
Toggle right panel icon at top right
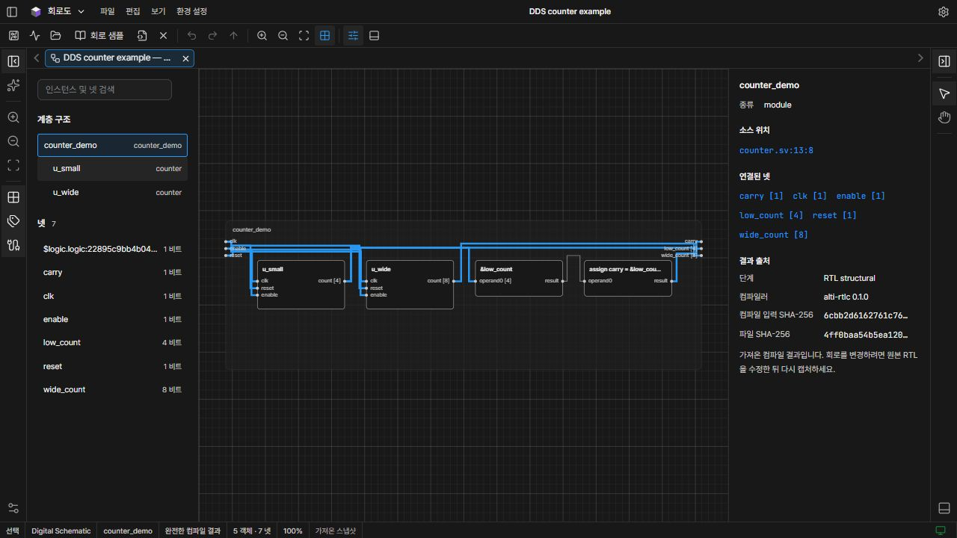tap(944, 61)
